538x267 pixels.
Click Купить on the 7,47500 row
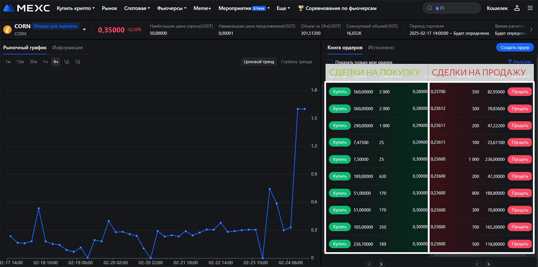340,142
